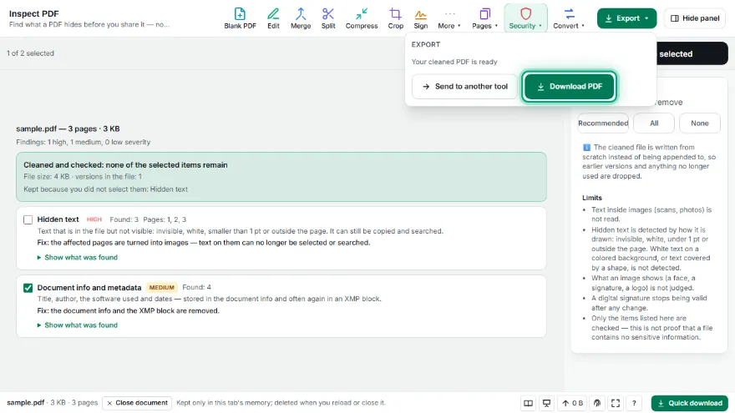Click the MEDIUM severity badge
Viewport: 735px width, 413px height.
(x=162, y=288)
